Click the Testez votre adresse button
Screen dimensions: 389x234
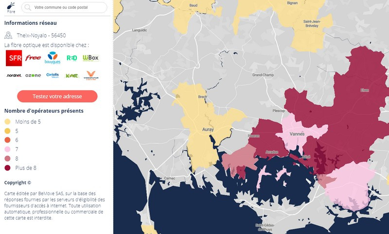pos(57,96)
